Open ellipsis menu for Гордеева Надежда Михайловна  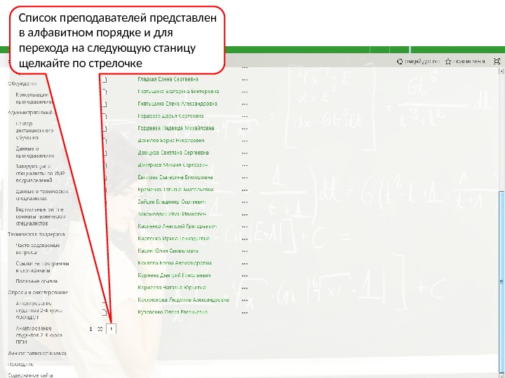pos(245,129)
